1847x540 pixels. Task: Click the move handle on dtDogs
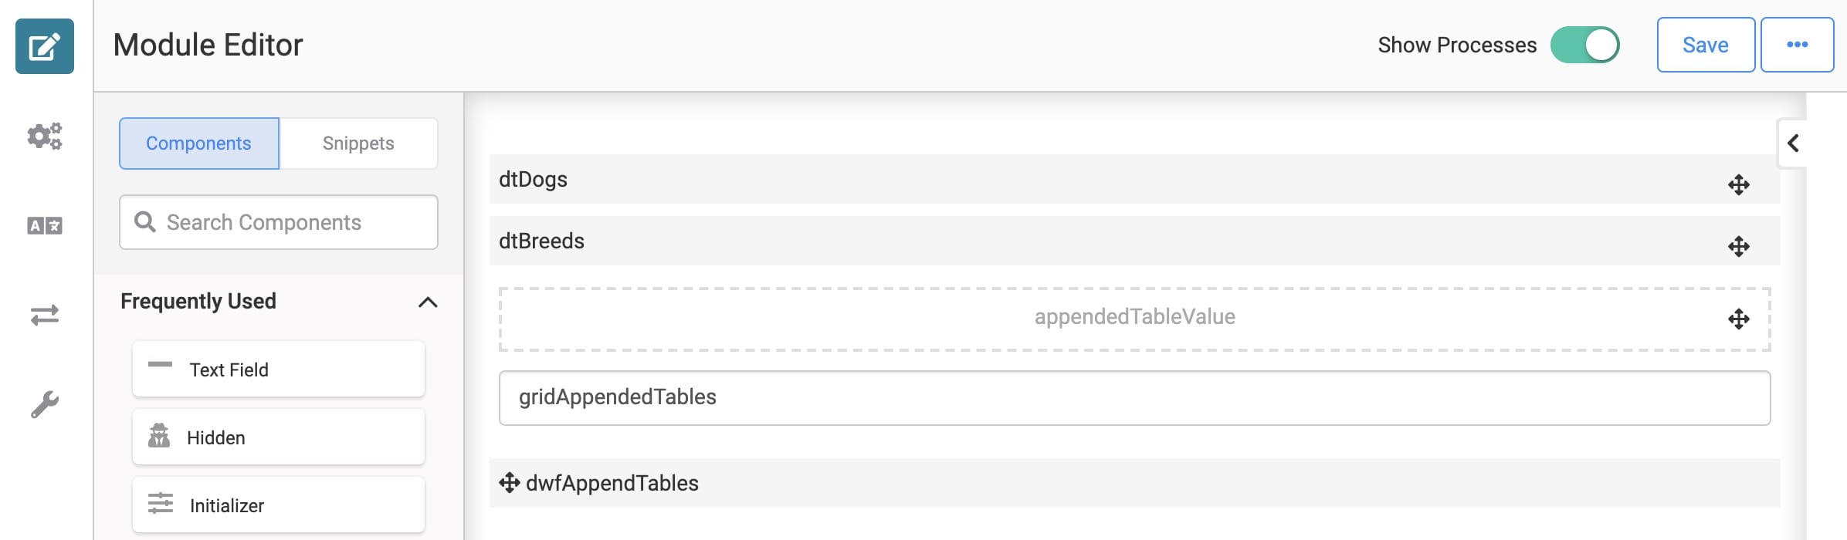(1738, 185)
